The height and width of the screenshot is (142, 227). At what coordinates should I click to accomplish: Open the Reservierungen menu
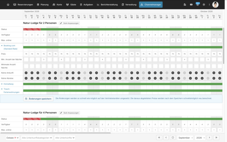[x=23, y=4]
